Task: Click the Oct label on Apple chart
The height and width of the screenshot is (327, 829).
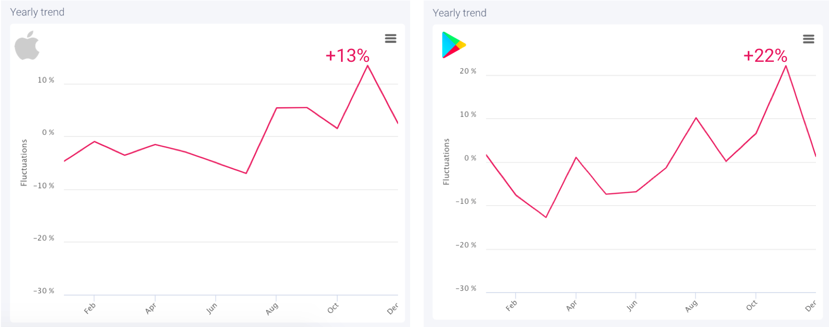Action: (333, 308)
